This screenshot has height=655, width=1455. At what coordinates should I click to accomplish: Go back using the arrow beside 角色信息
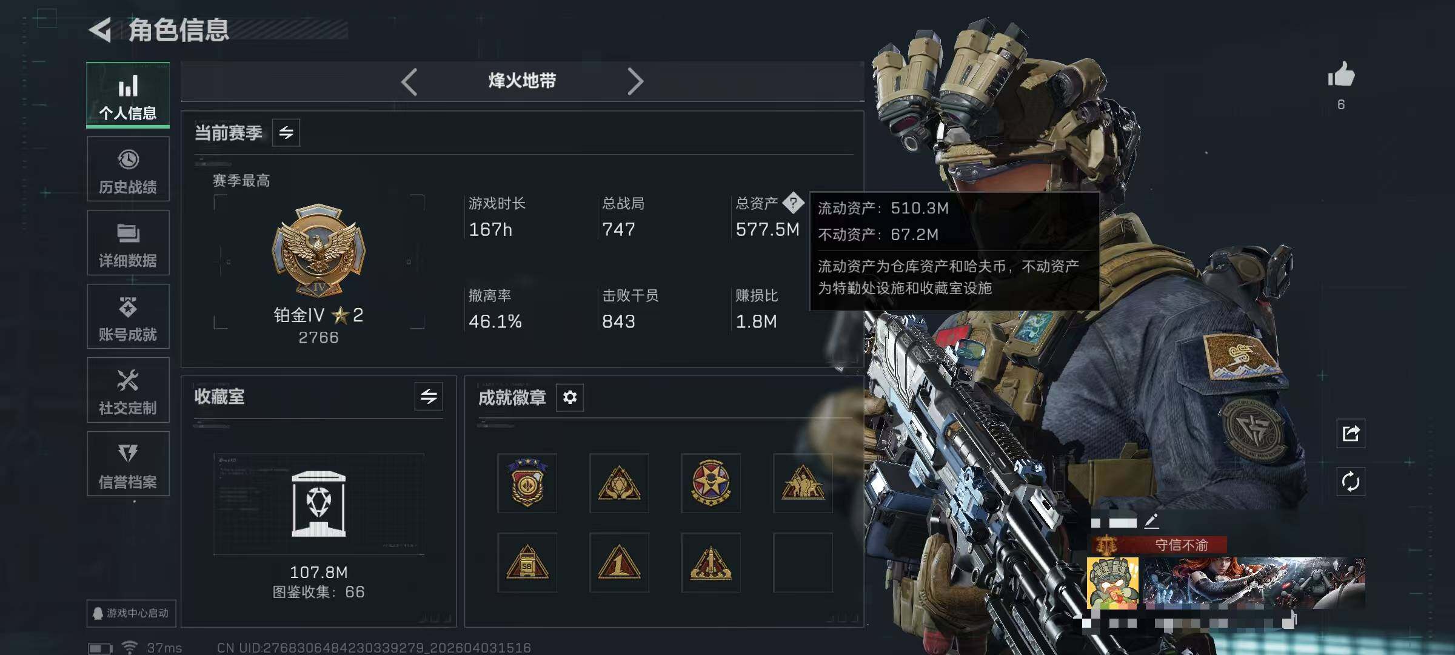click(100, 30)
